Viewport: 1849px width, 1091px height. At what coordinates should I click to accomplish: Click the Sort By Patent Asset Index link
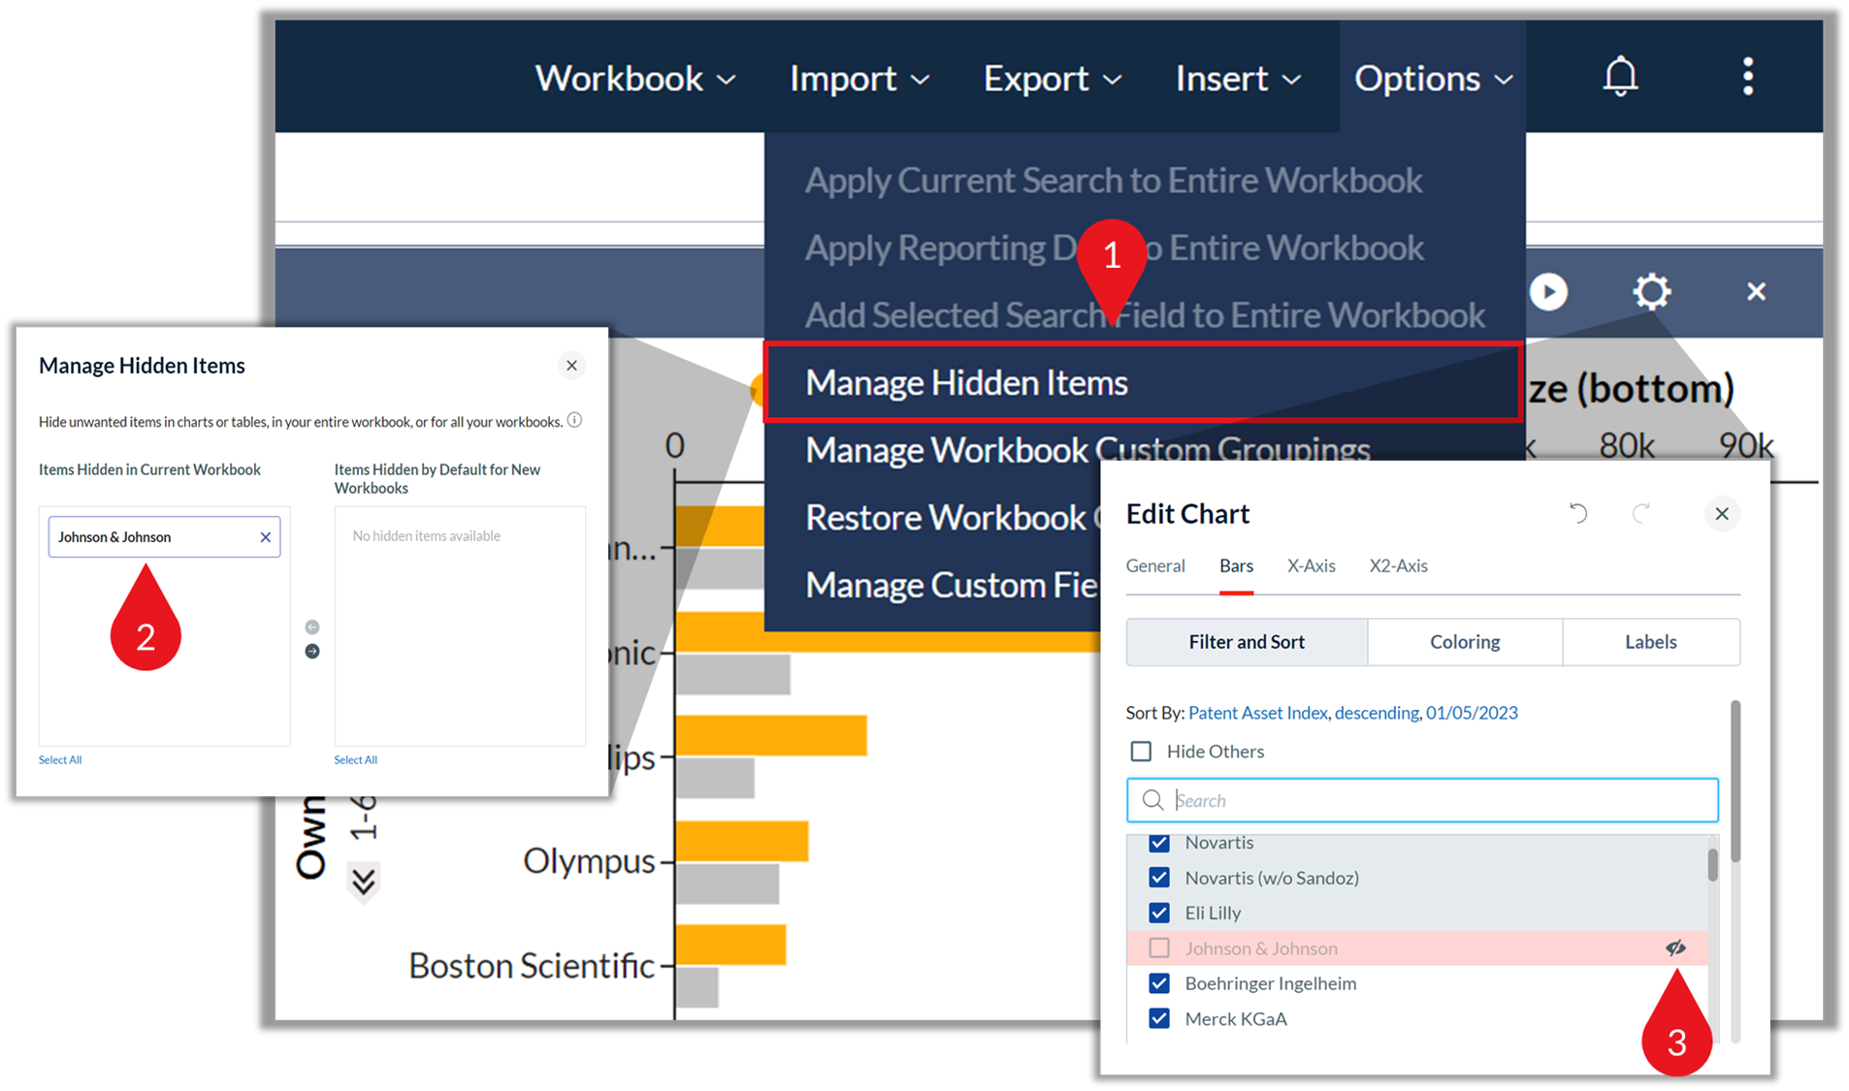click(x=1352, y=713)
